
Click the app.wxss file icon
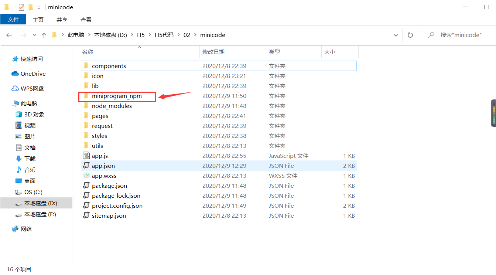(86, 176)
